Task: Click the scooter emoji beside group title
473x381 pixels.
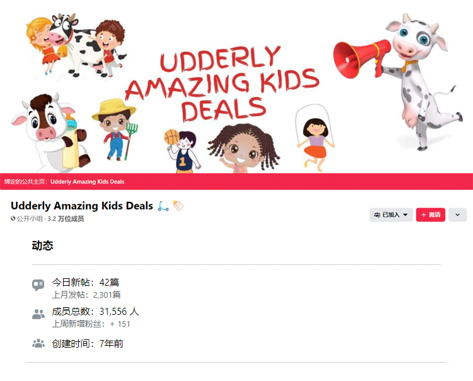Action: coord(163,206)
